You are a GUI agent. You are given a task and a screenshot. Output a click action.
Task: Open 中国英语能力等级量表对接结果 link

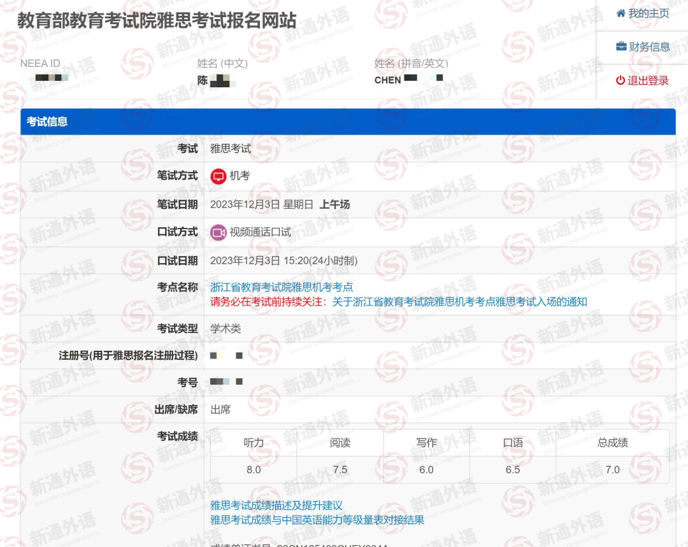click(x=317, y=520)
